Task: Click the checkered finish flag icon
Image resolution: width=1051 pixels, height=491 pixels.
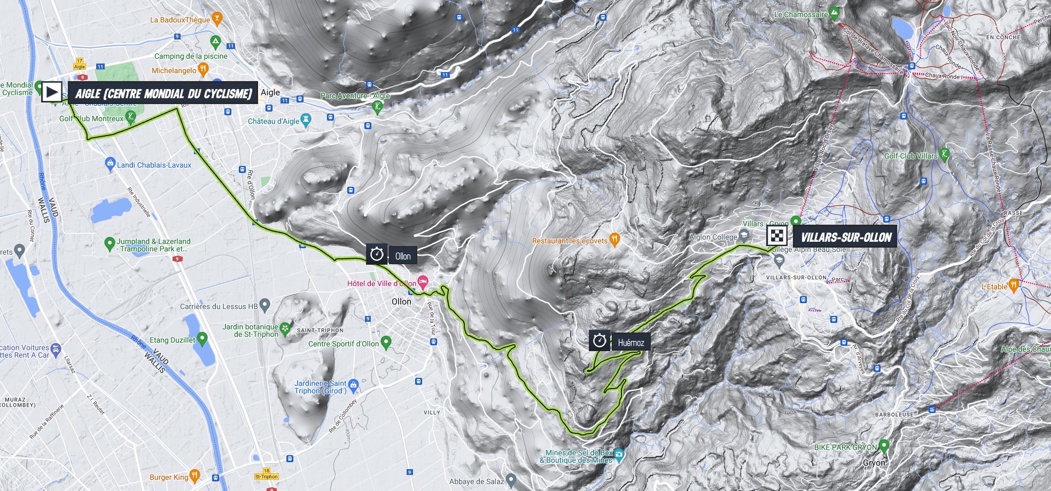Action: pyautogui.click(x=776, y=235)
